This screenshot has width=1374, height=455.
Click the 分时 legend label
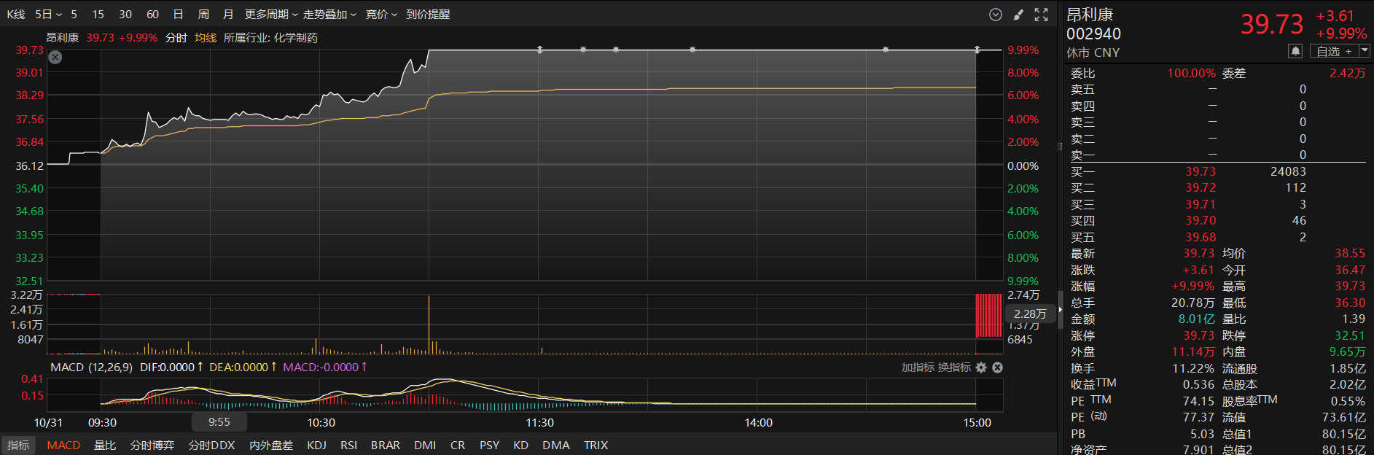(x=176, y=38)
